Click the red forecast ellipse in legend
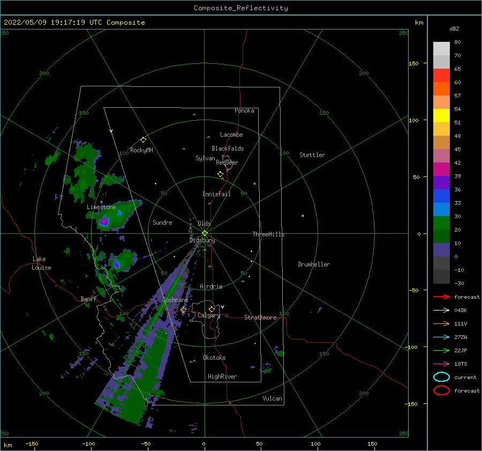482x451 pixels. [441, 390]
